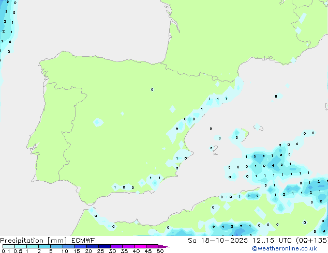Click the 10–15 mm legend color swatch
328x253 pixels.
point(69,246)
